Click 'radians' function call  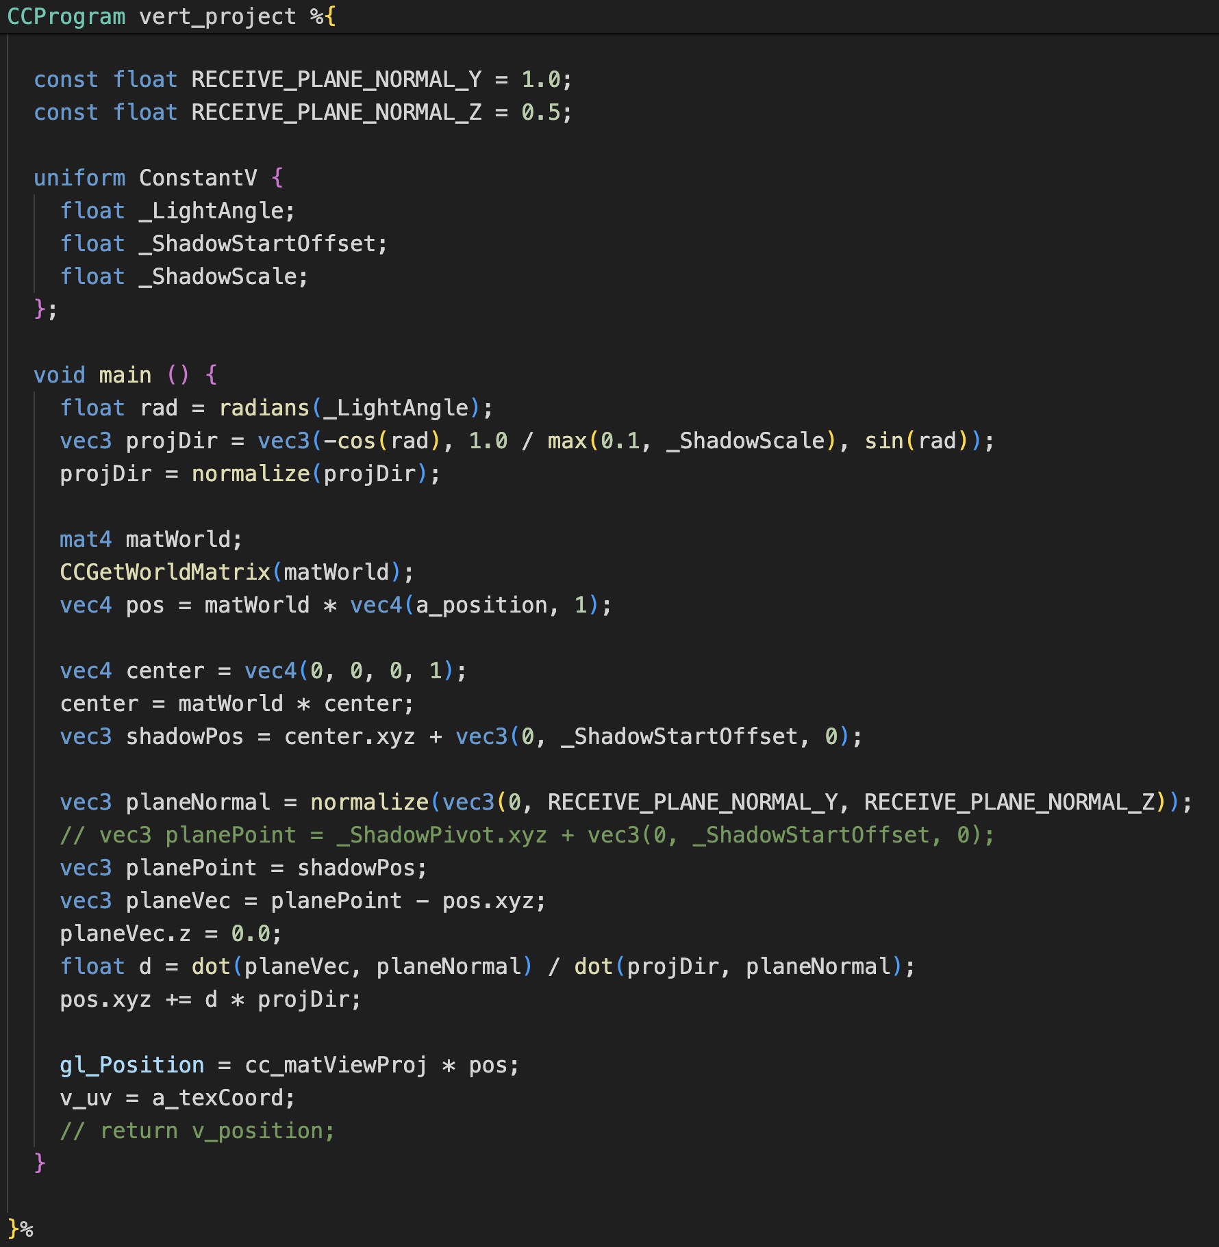264,408
